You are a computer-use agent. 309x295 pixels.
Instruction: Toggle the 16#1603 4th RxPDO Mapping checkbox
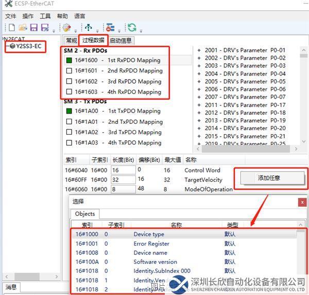[69, 92]
